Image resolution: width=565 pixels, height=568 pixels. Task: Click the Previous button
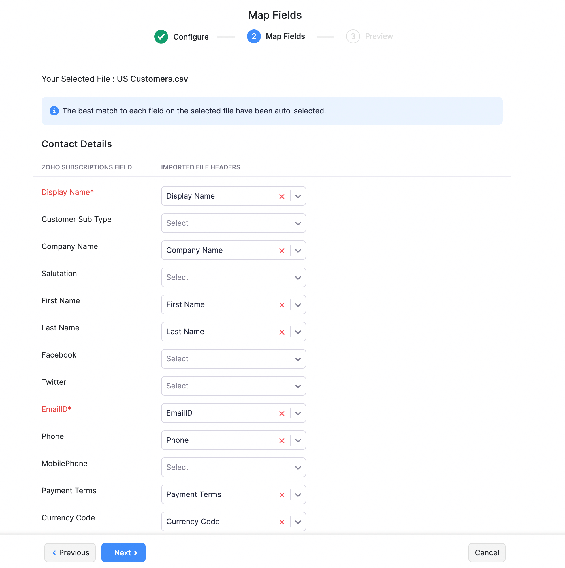click(70, 552)
